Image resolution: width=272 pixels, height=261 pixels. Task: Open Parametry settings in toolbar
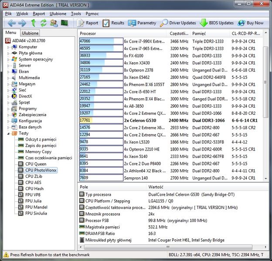[x=142, y=23]
